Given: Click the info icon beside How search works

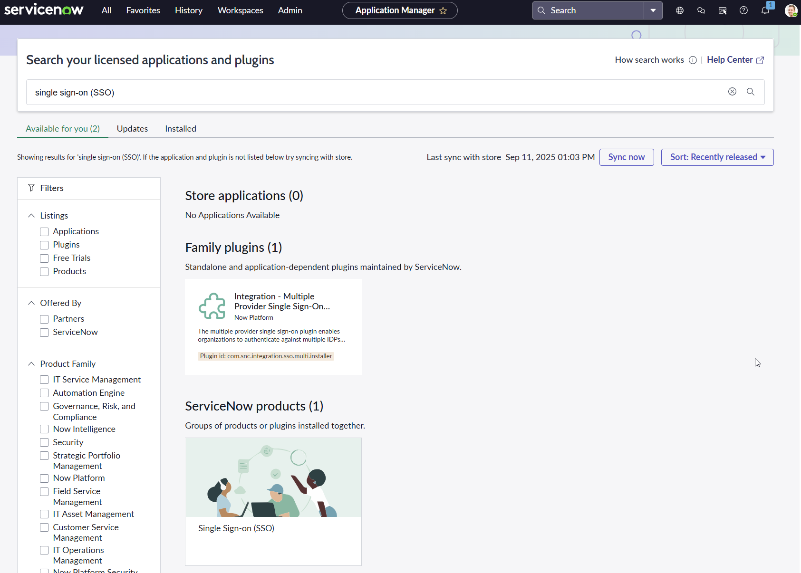Looking at the screenshot, I should pos(693,60).
